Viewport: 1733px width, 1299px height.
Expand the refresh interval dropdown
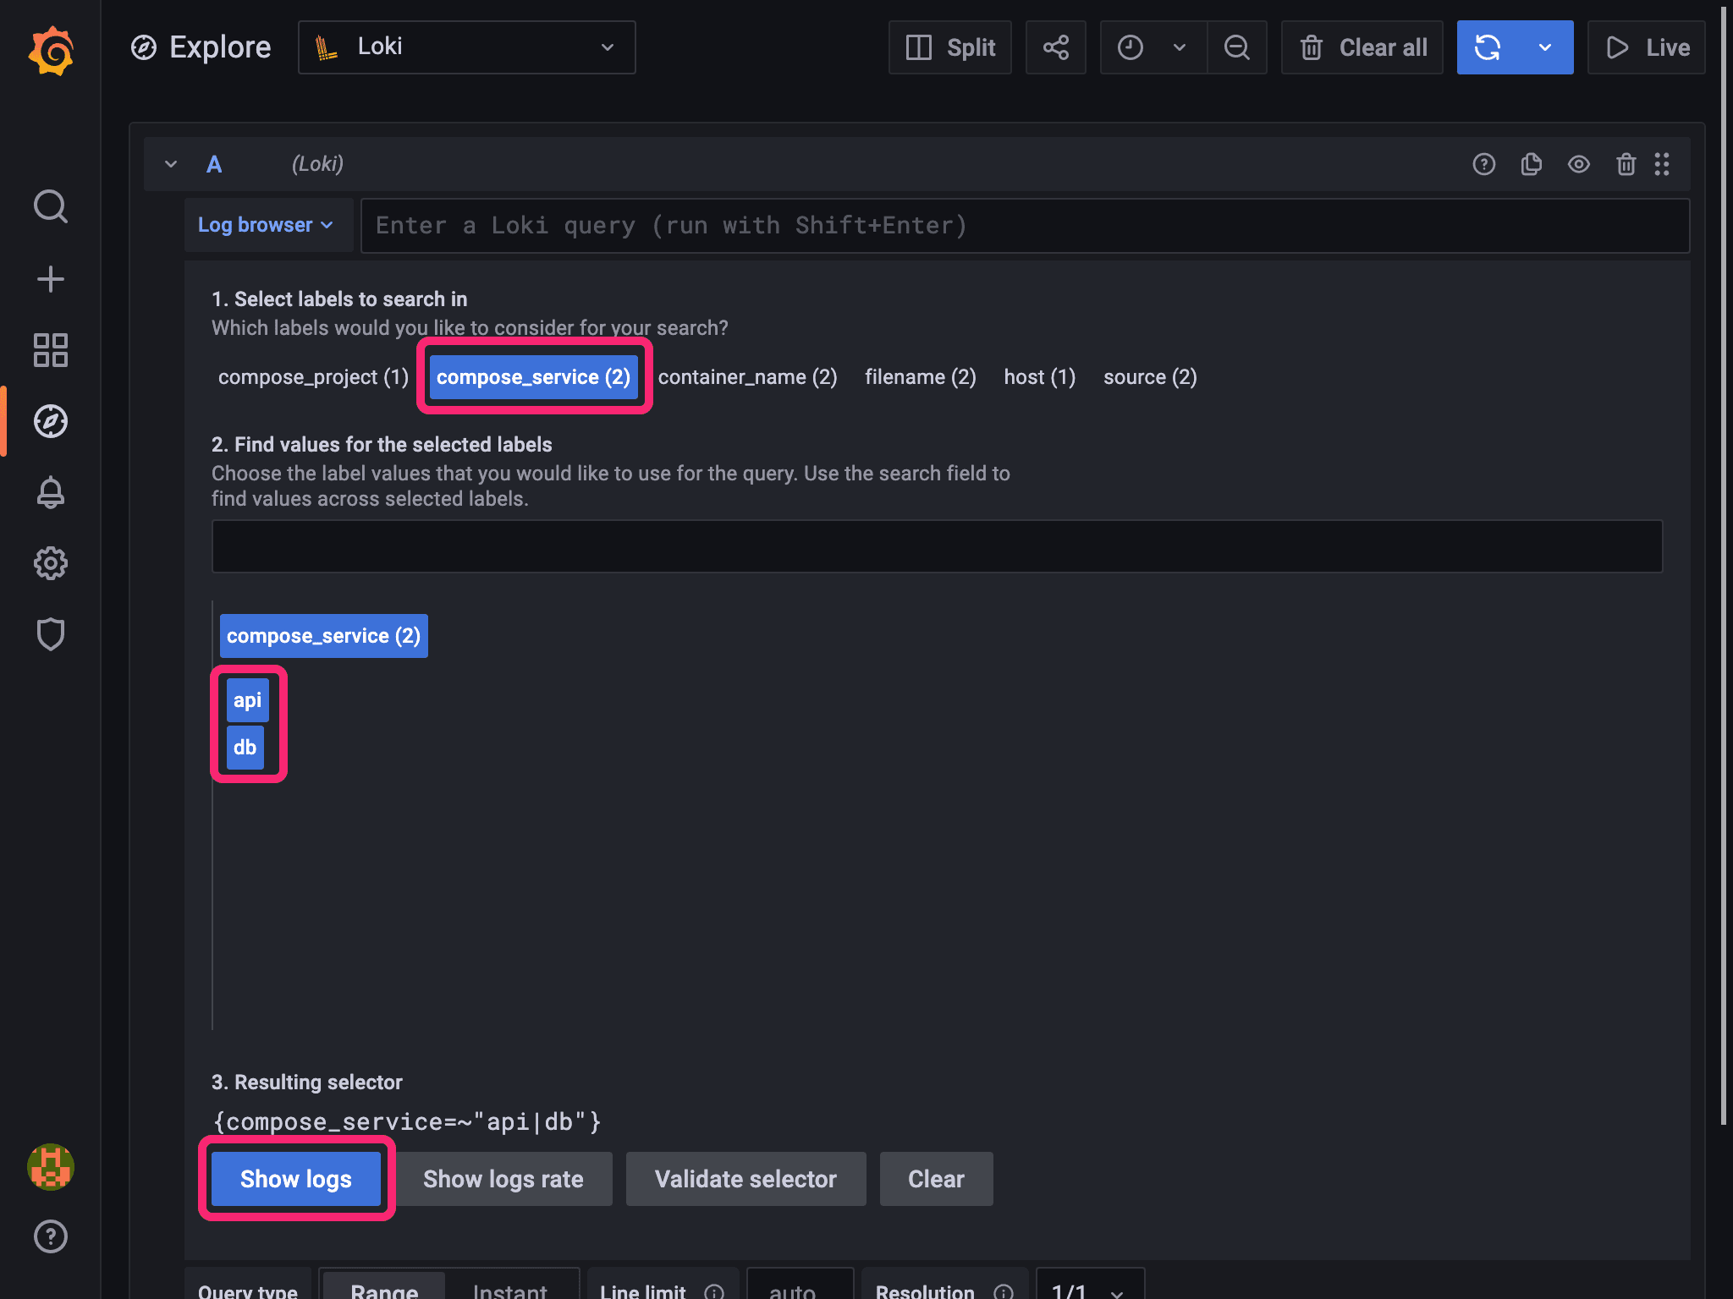(1543, 47)
